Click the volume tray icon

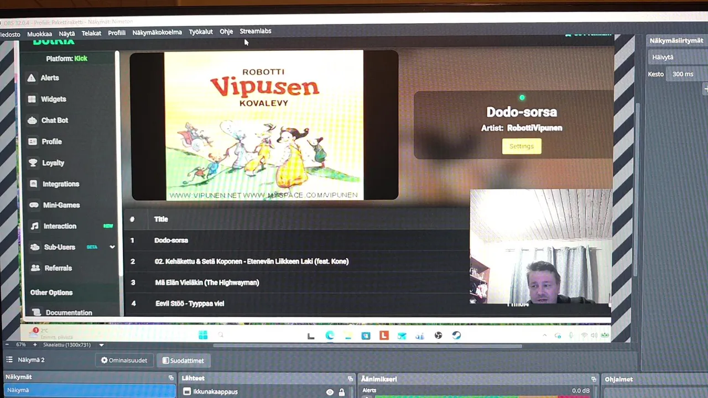tap(594, 336)
